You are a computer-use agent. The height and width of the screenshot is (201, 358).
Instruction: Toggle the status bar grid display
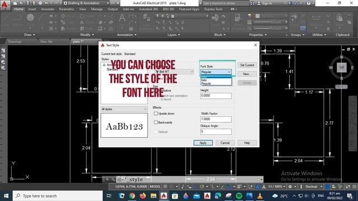[x=166, y=186]
